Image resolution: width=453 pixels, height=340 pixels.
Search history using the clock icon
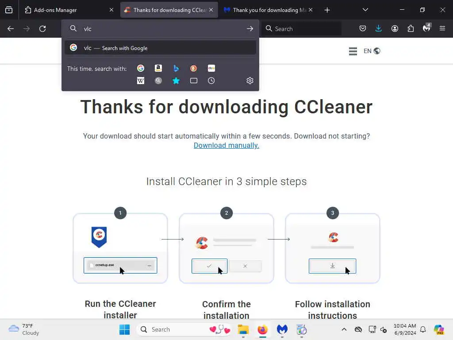tap(211, 81)
